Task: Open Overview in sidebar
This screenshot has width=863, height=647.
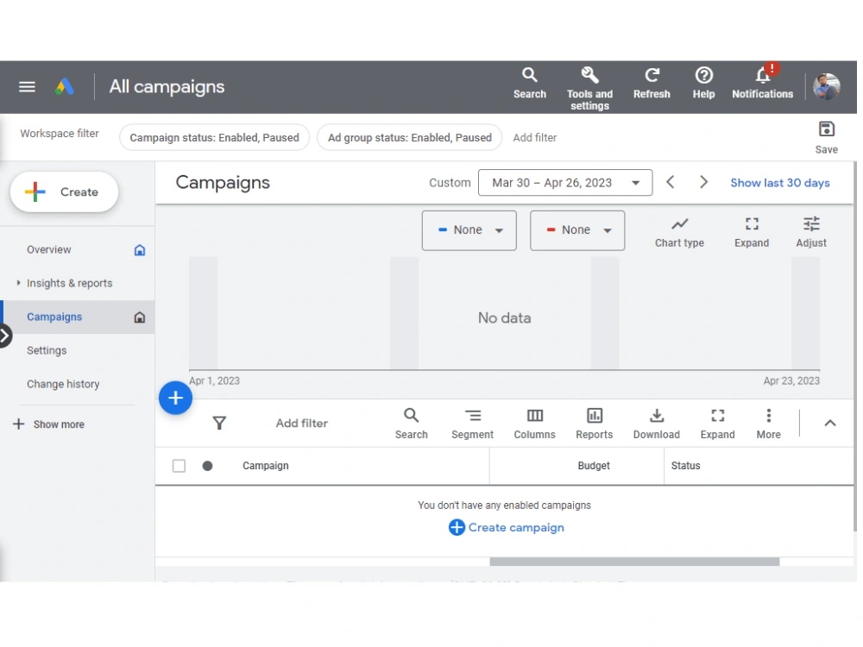Action: pyautogui.click(x=49, y=250)
